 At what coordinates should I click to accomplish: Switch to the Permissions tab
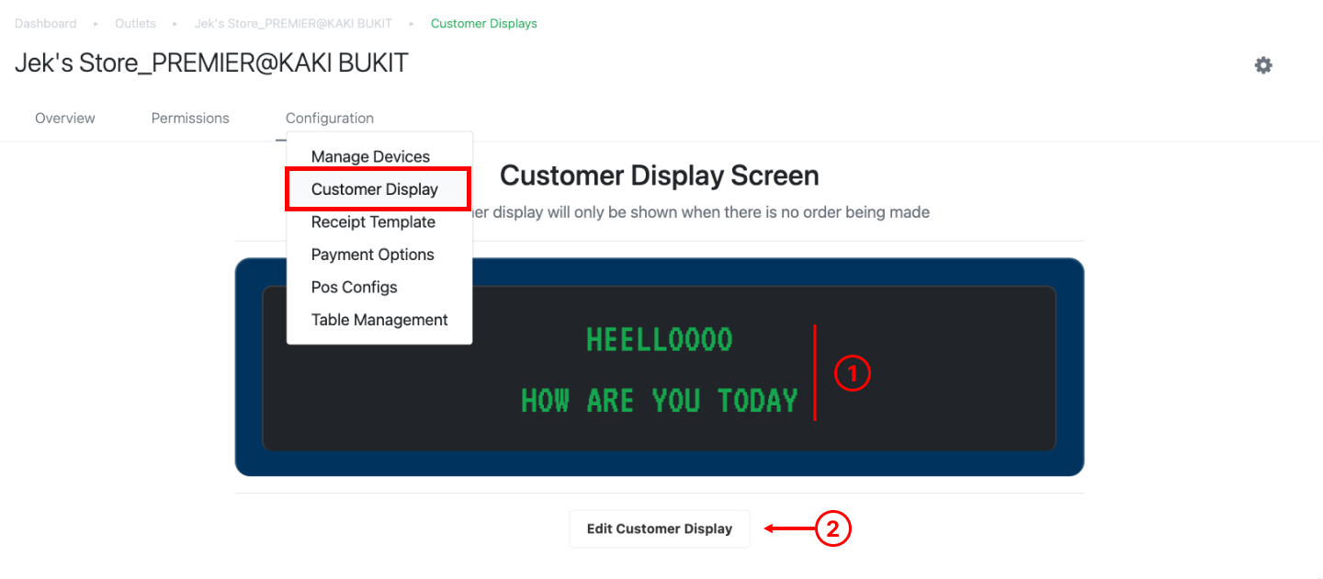coord(190,118)
